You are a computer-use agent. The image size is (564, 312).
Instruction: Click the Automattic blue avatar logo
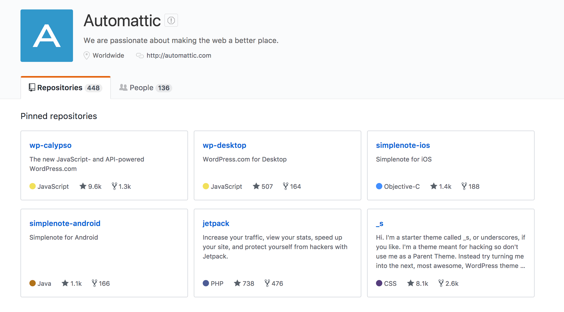47,36
